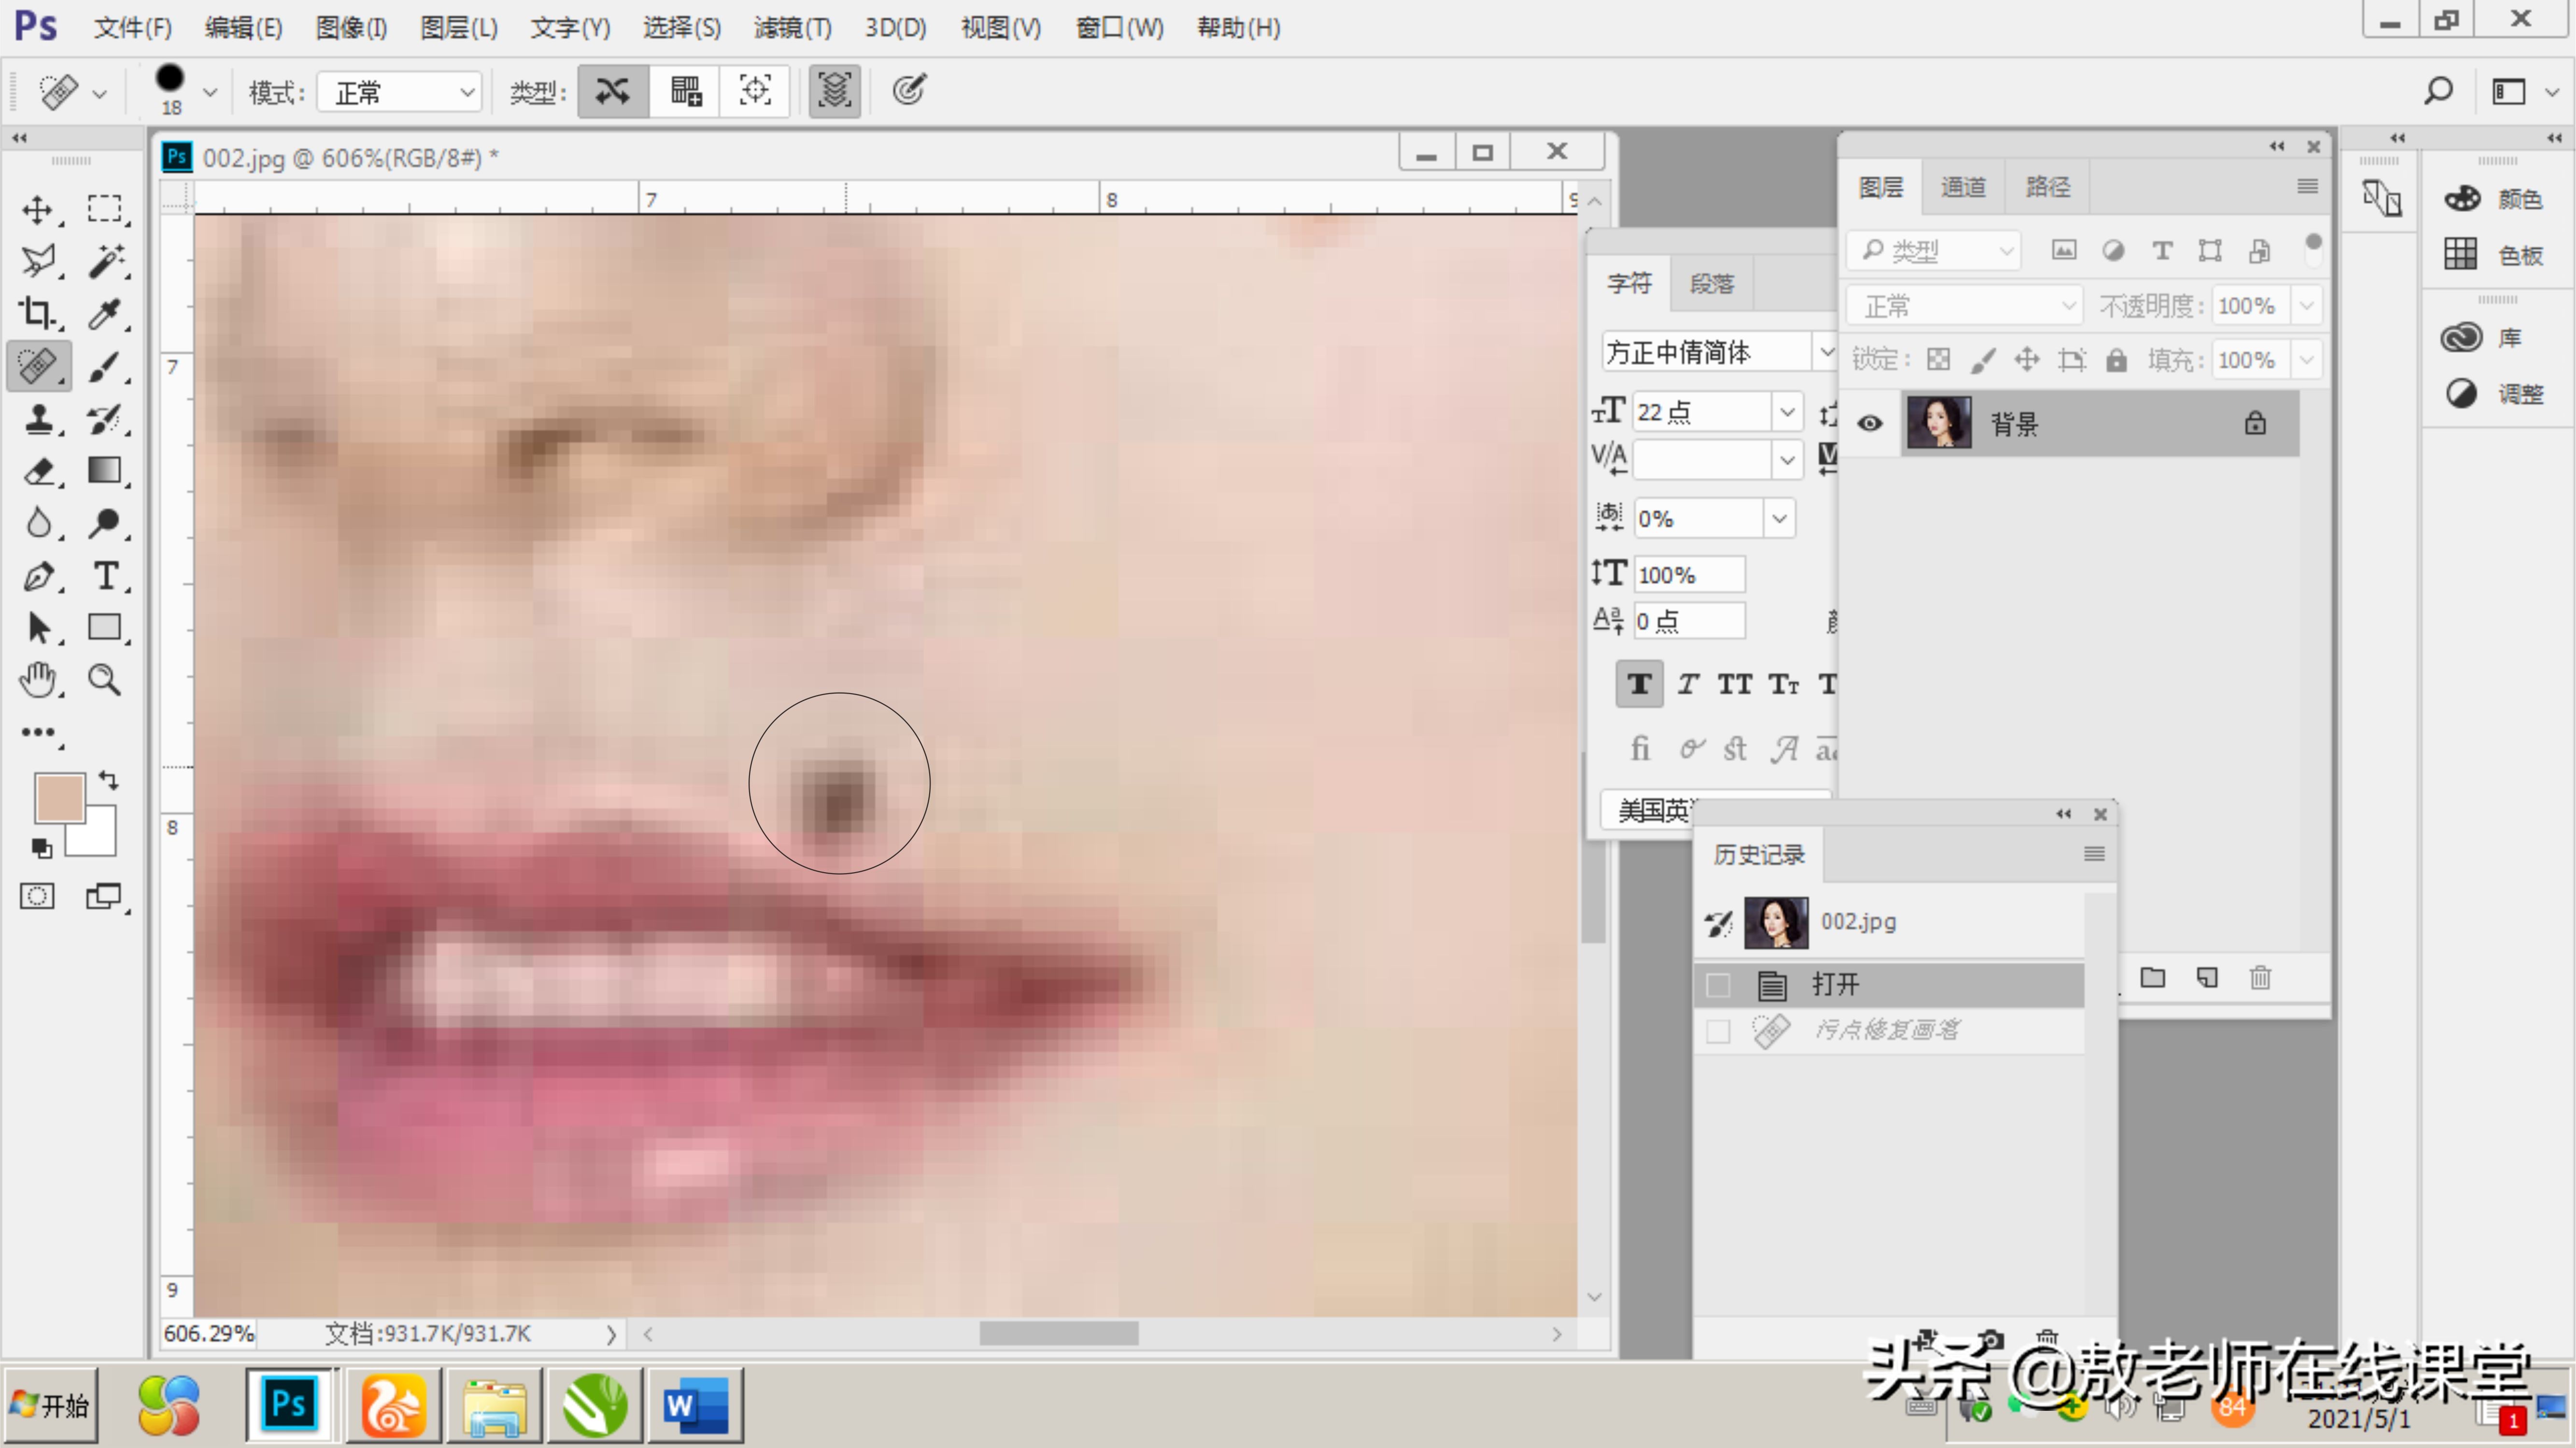Hide the 背景 layer with eye icon
This screenshot has height=1448, width=2576.
(x=1870, y=424)
